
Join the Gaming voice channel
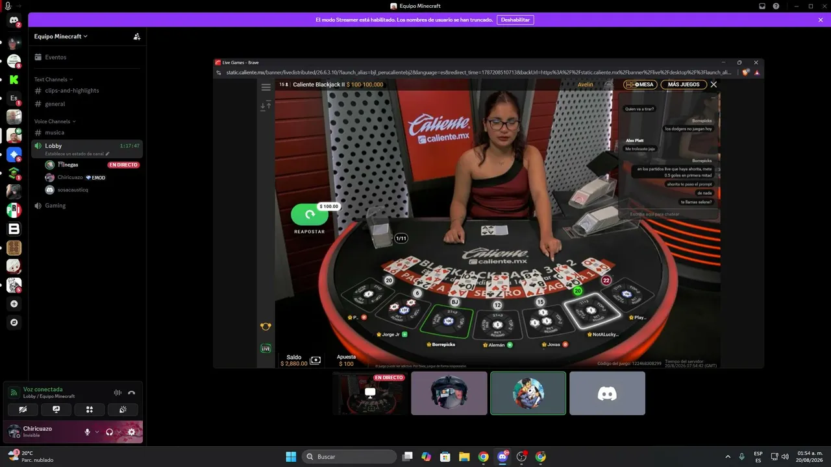(86, 206)
